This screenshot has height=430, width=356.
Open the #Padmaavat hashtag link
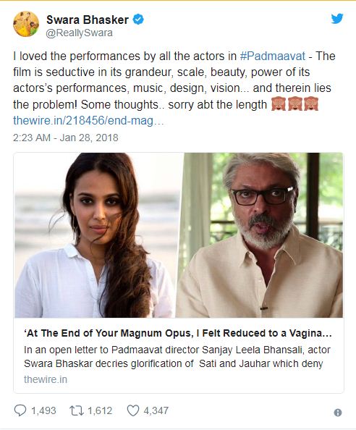click(272, 56)
